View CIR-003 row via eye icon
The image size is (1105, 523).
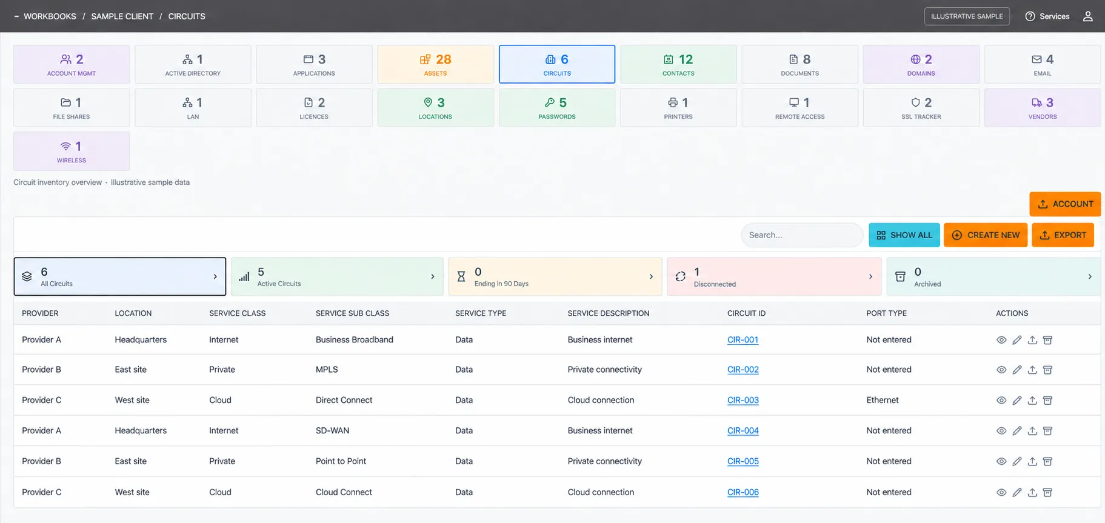point(1001,401)
